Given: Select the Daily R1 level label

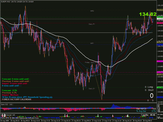Looking at the screenshot, I should tap(92, 24).
